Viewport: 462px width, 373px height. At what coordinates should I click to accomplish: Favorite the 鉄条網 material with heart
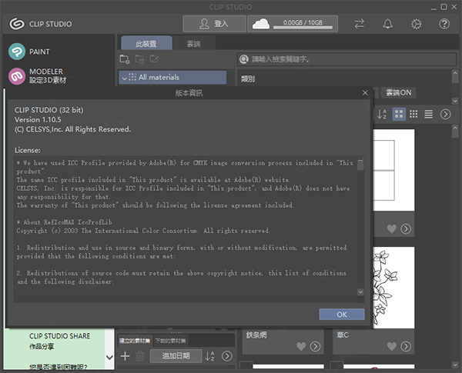(301, 347)
